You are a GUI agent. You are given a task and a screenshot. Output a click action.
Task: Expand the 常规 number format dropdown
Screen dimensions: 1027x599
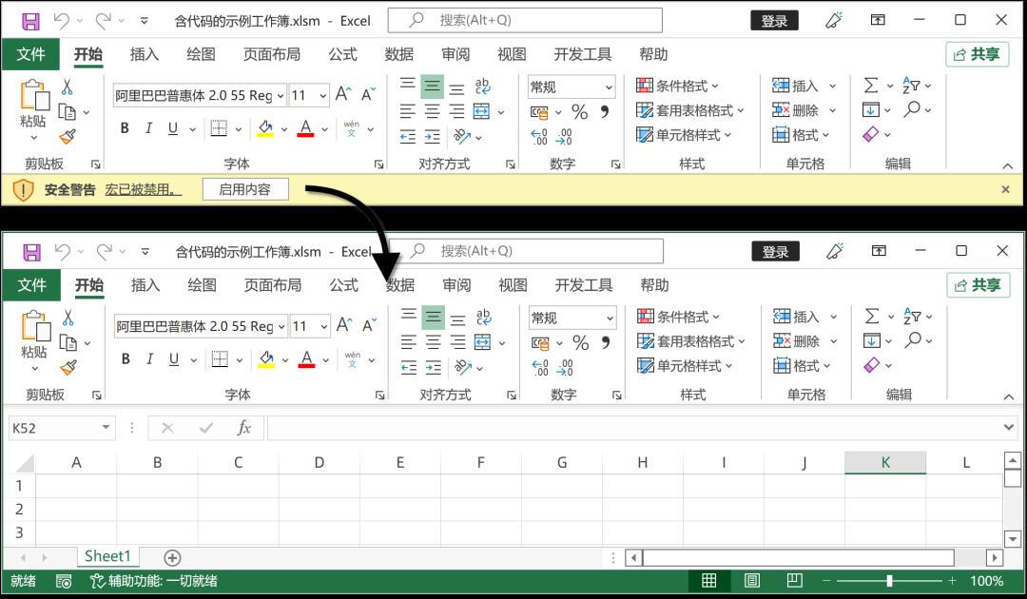point(610,317)
